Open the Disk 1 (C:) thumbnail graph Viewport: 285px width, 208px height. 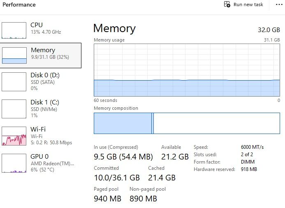click(14, 109)
